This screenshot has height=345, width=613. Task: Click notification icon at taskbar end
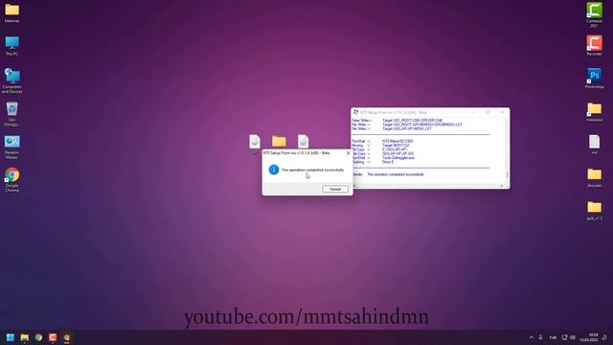[604, 337]
